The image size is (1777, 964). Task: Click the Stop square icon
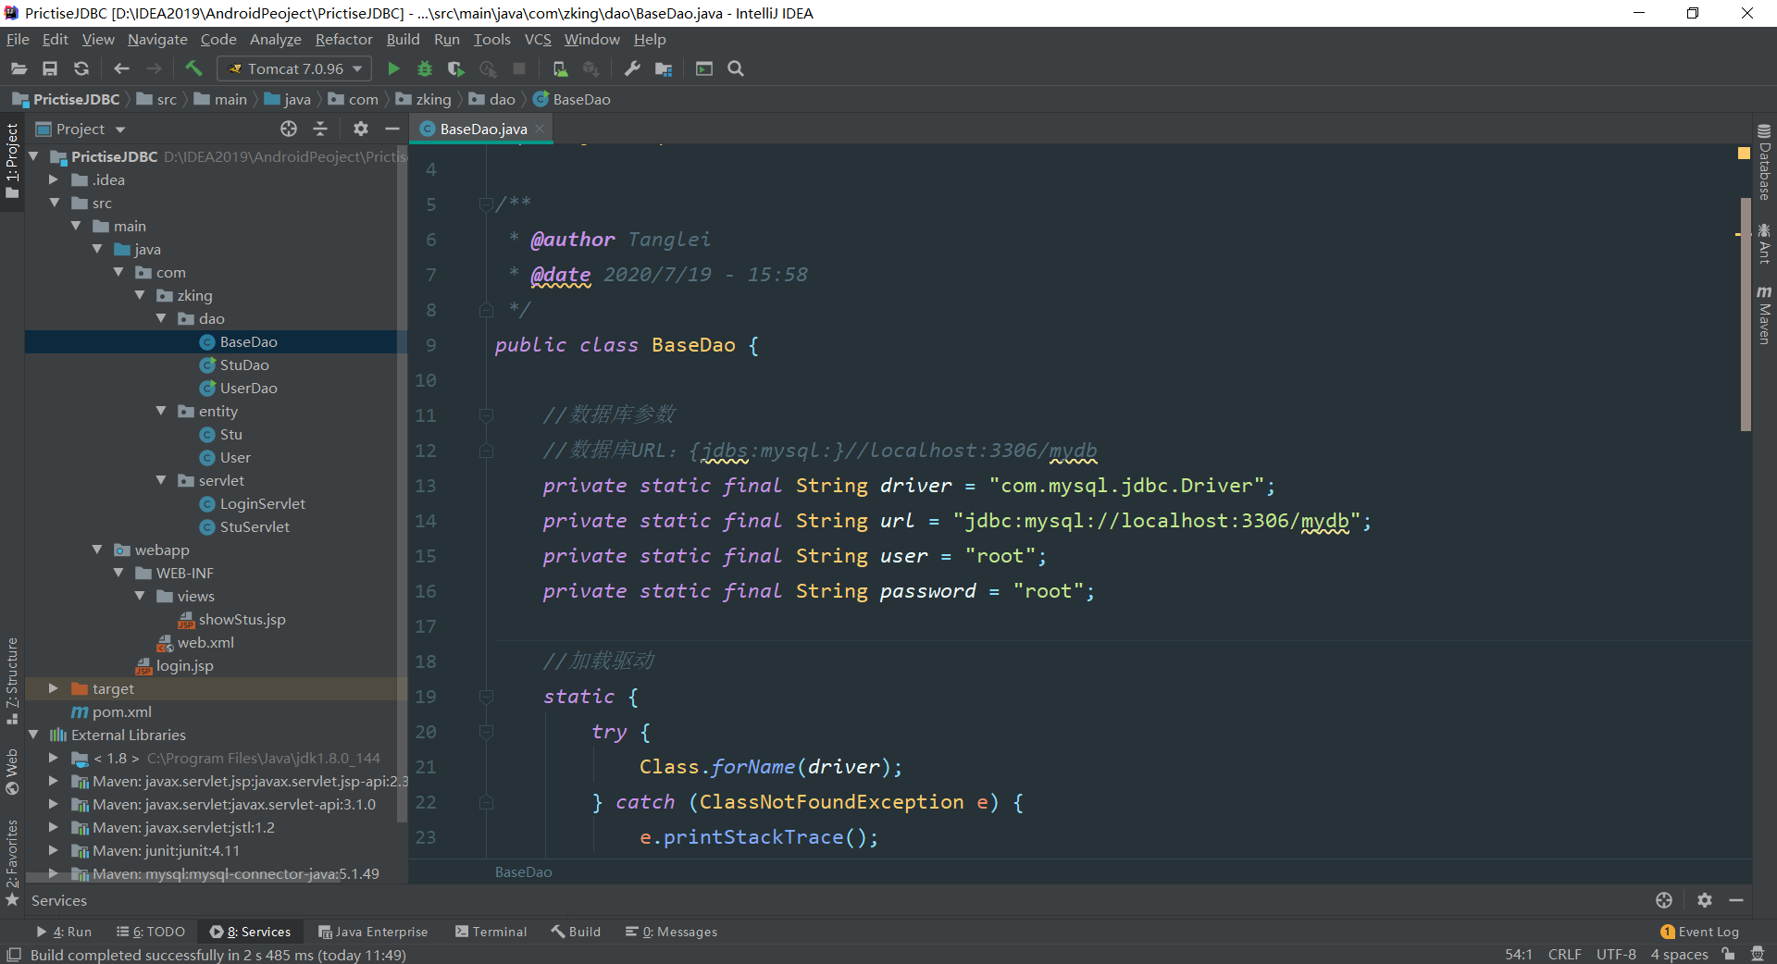(519, 68)
